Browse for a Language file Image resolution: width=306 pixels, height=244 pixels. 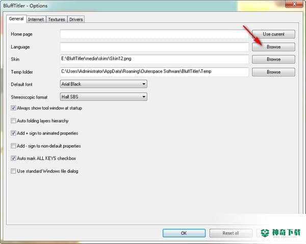coord(273,47)
